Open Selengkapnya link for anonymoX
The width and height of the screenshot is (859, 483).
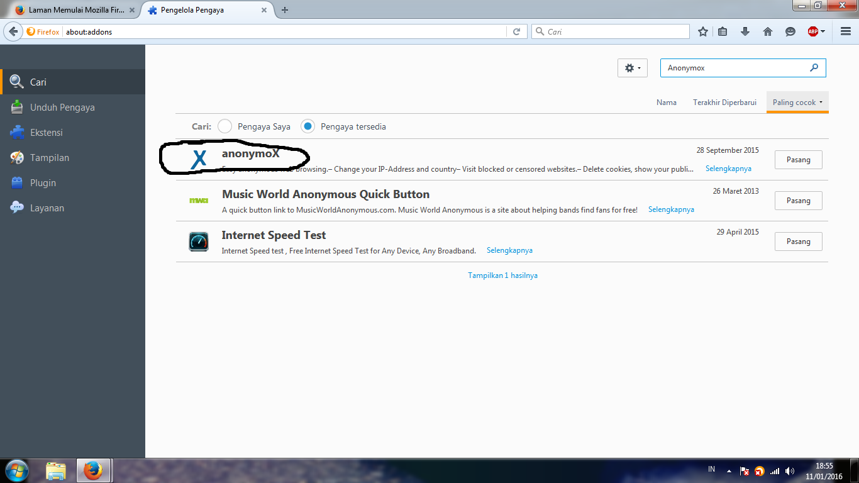[728, 169]
